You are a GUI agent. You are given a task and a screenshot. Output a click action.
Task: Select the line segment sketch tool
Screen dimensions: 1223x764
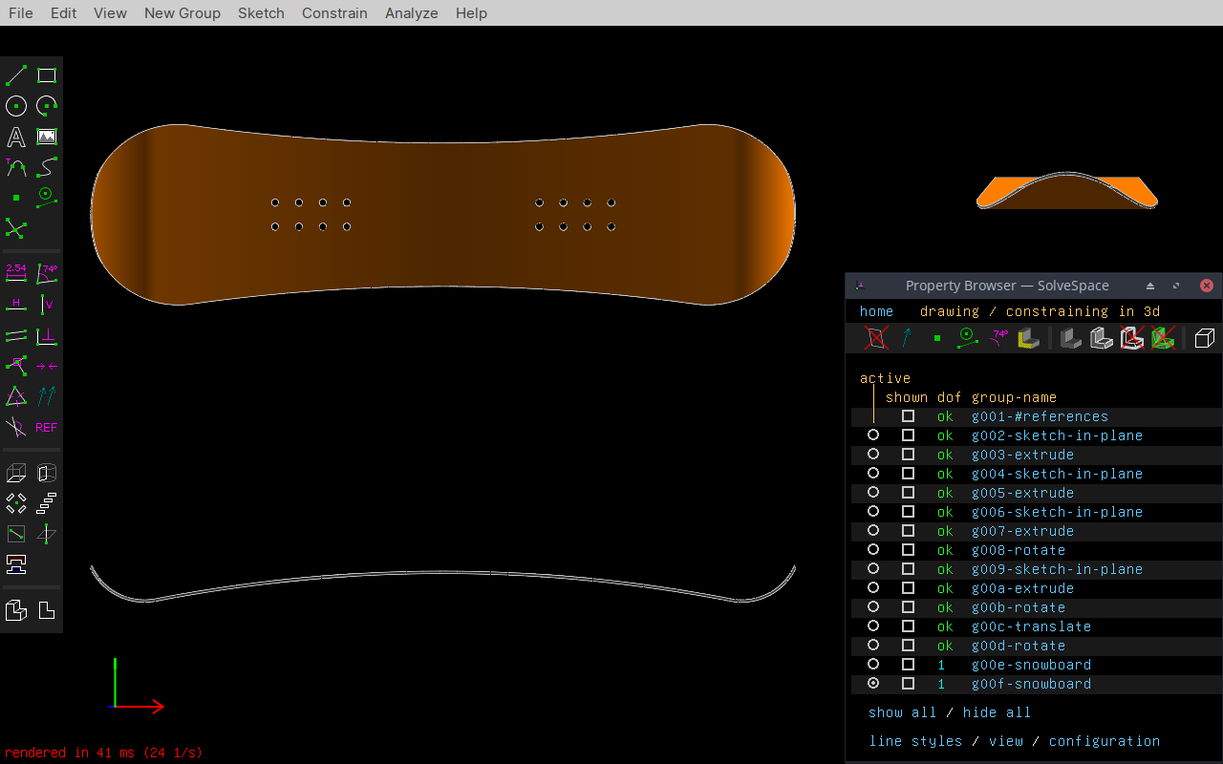[x=16, y=75]
